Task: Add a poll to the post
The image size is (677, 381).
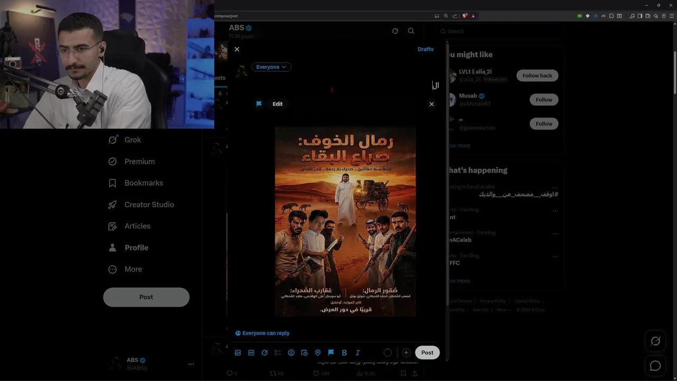Action: click(278, 352)
